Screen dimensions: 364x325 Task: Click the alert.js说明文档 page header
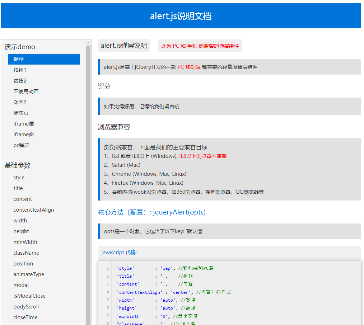(x=181, y=16)
